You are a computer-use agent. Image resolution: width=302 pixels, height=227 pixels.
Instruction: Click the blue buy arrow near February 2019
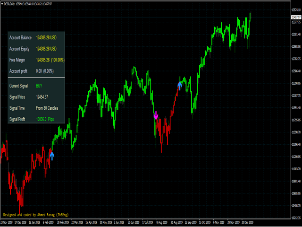pyautogui.click(x=52, y=155)
